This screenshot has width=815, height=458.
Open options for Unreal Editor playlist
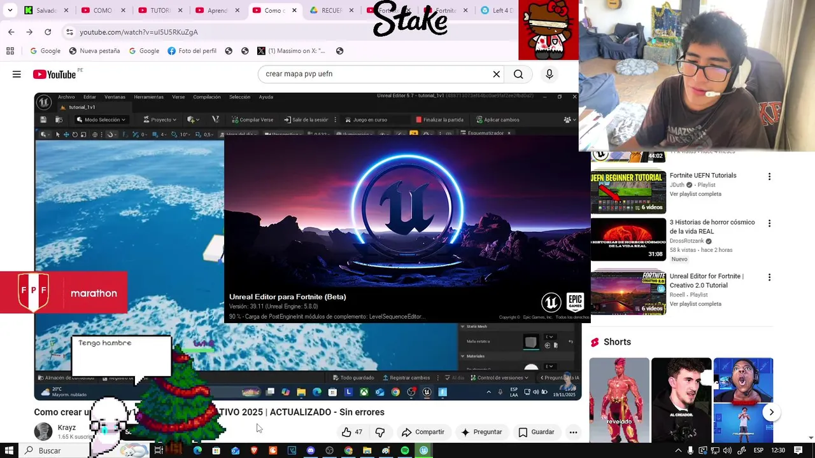[769, 277]
